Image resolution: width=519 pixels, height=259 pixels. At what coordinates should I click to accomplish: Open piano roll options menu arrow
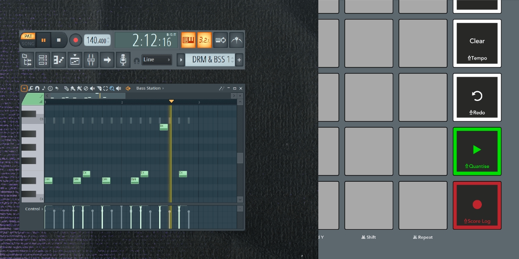[24, 88]
